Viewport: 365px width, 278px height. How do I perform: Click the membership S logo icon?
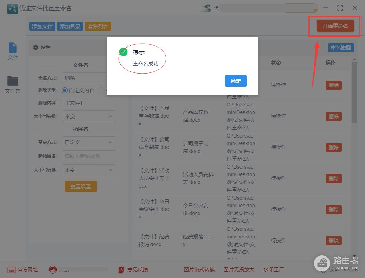[206, 8]
